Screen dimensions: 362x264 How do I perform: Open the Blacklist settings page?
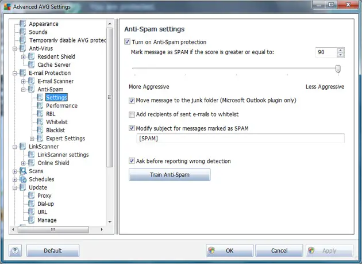55,130
